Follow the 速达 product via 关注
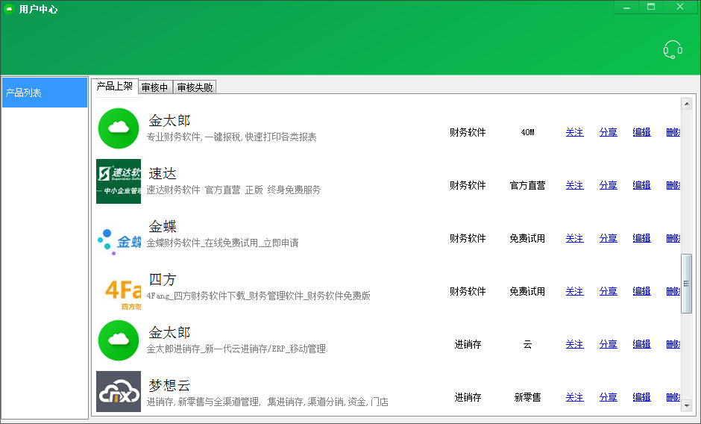The width and height of the screenshot is (701, 424). [574, 185]
